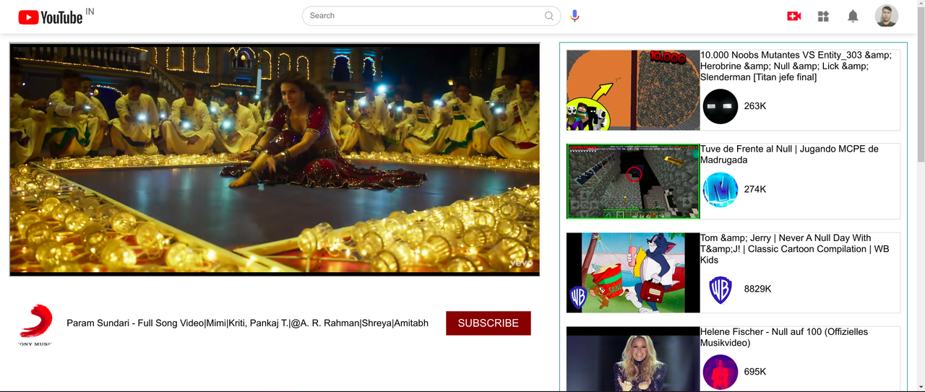Open the create video camera icon
The height and width of the screenshot is (392, 925).
coord(794,16)
